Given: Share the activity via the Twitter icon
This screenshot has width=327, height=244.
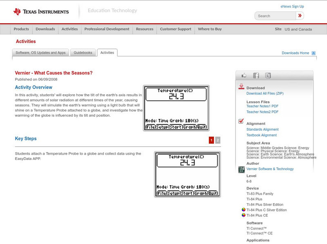Looking at the screenshot, I should click(x=268, y=75).
